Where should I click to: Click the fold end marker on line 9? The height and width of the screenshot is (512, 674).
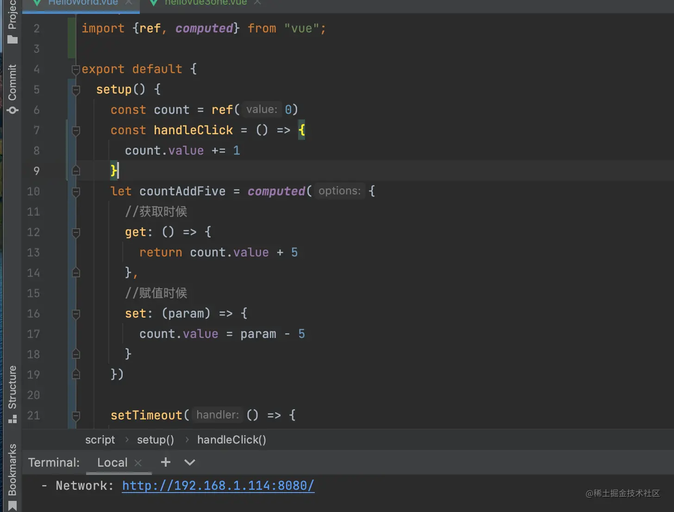(x=76, y=171)
